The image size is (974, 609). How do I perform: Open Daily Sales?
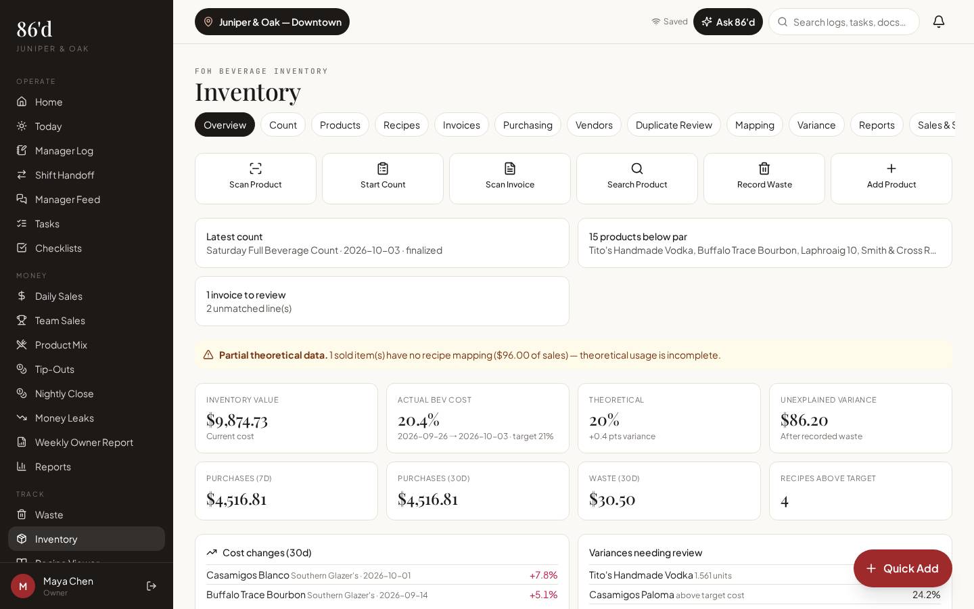[87, 296]
